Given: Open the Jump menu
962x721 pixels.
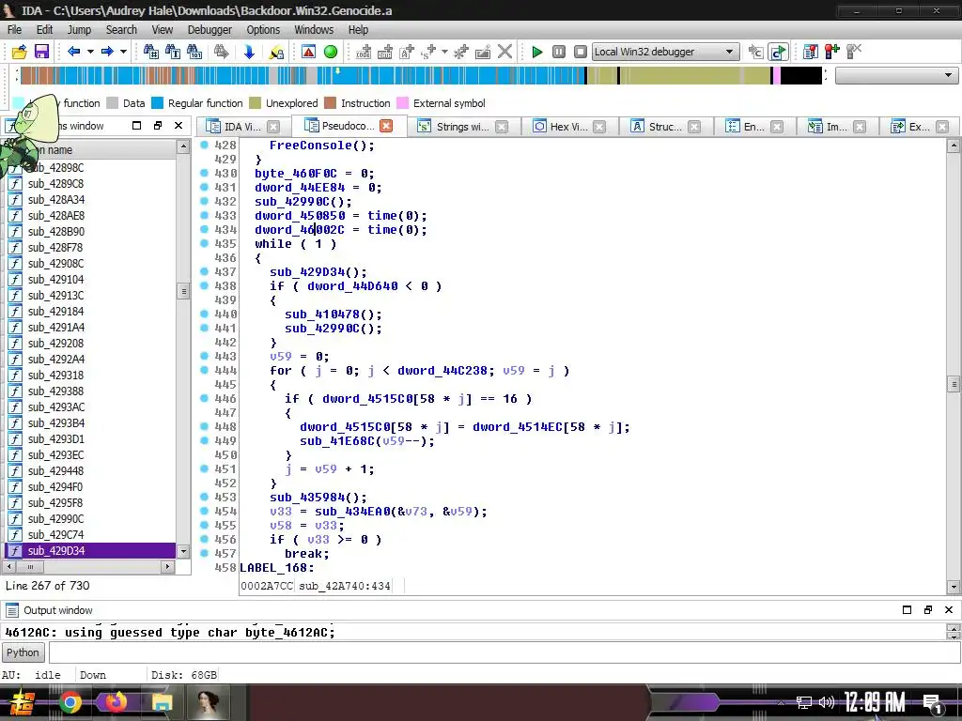Looking at the screenshot, I should pyautogui.click(x=79, y=29).
